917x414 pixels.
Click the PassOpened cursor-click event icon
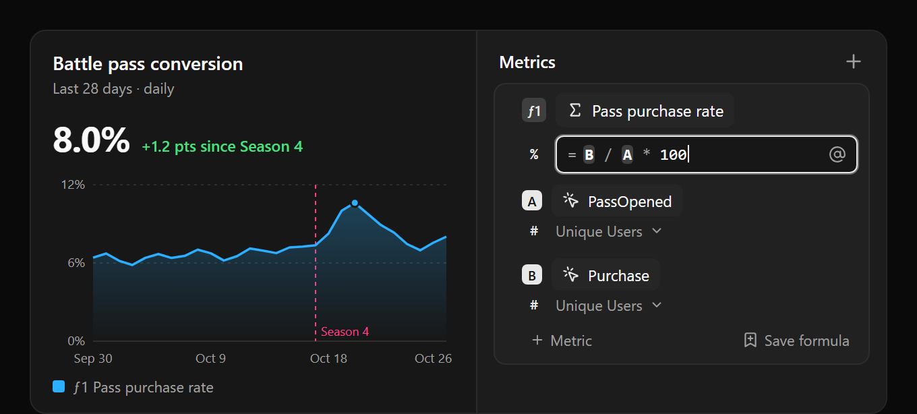(x=571, y=200)
